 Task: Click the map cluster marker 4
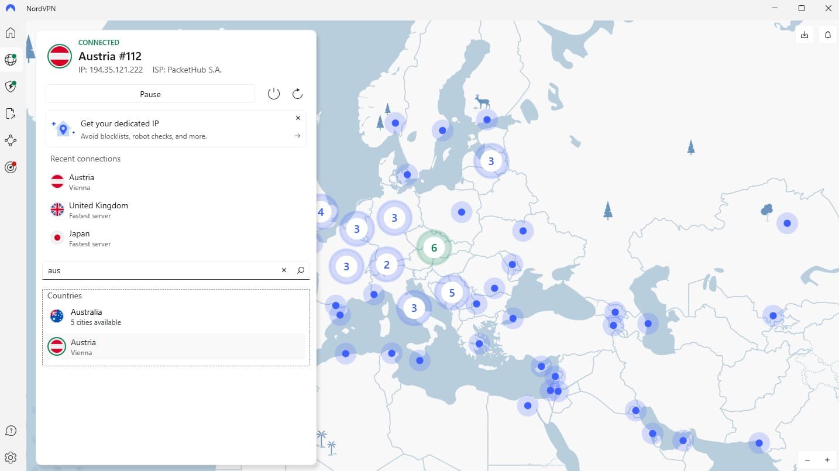pyautogui.click(x=321, y=212)
